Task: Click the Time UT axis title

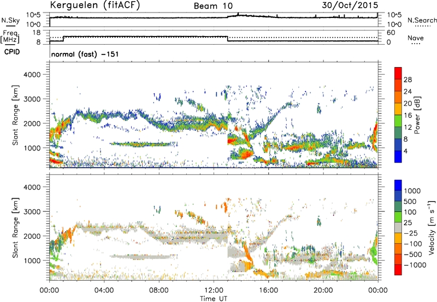Action: coord(214,299)
